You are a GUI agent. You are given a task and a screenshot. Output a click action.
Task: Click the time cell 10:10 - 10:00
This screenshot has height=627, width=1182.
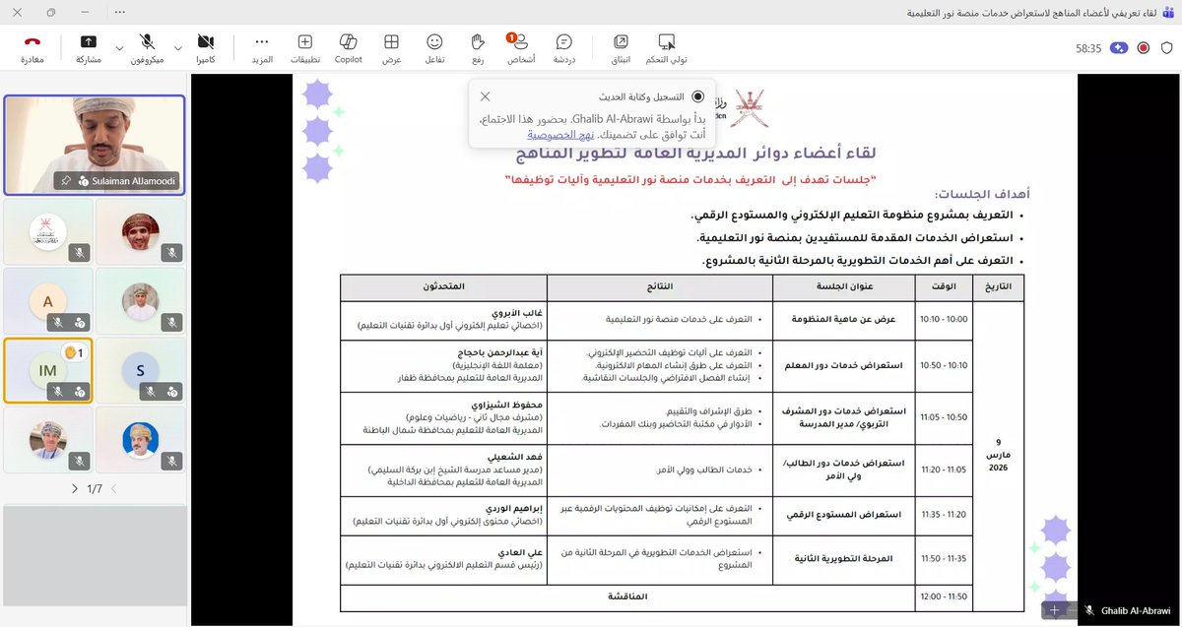coord(944,319)
